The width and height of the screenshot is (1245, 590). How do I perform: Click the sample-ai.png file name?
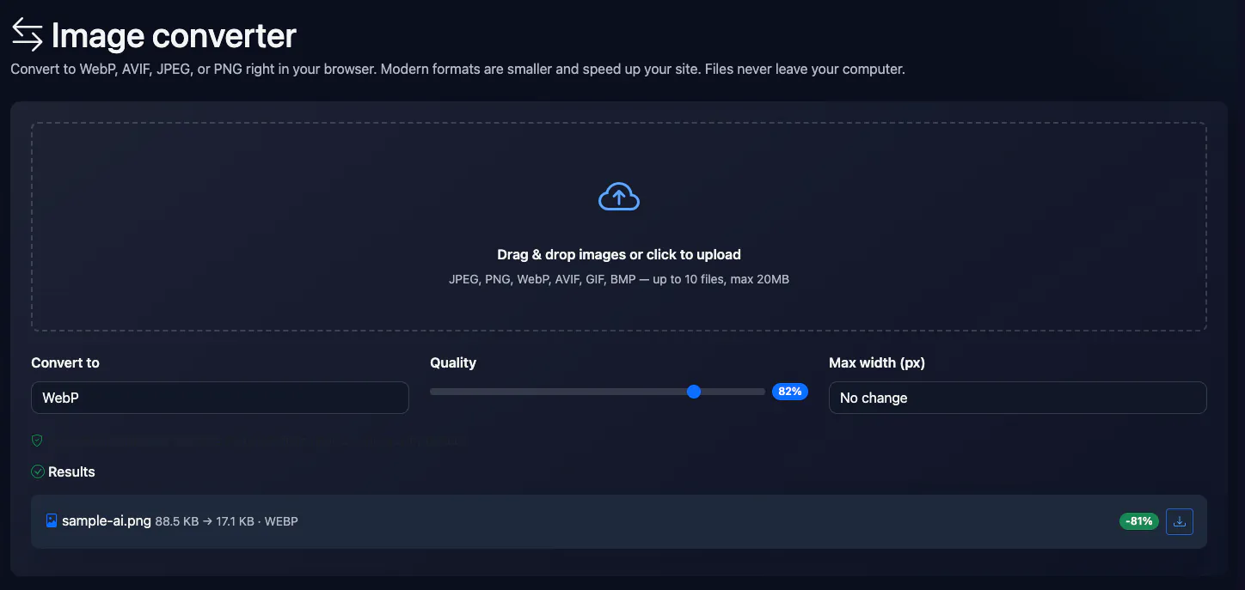point(107,520)
